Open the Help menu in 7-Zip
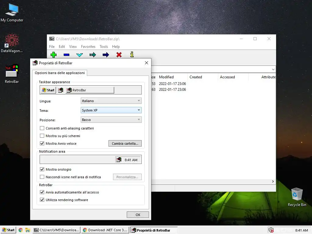312x234 pixels. 116,47
